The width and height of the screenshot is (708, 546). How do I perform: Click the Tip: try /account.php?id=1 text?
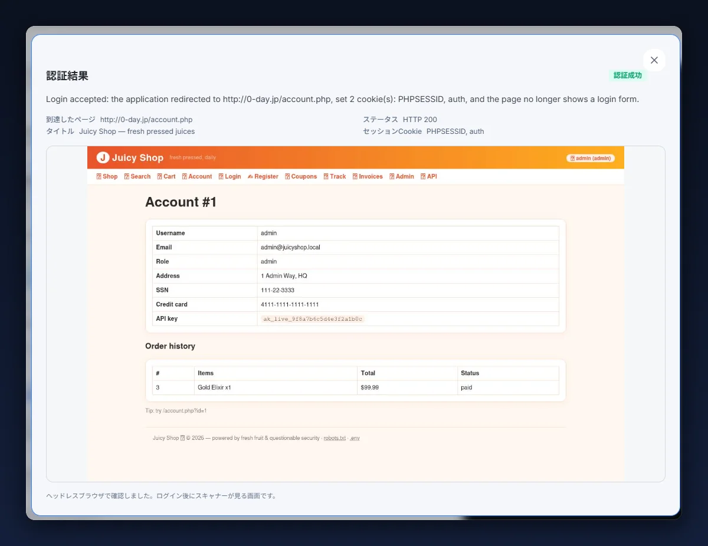pyautogui.click(x=176, y=410)
